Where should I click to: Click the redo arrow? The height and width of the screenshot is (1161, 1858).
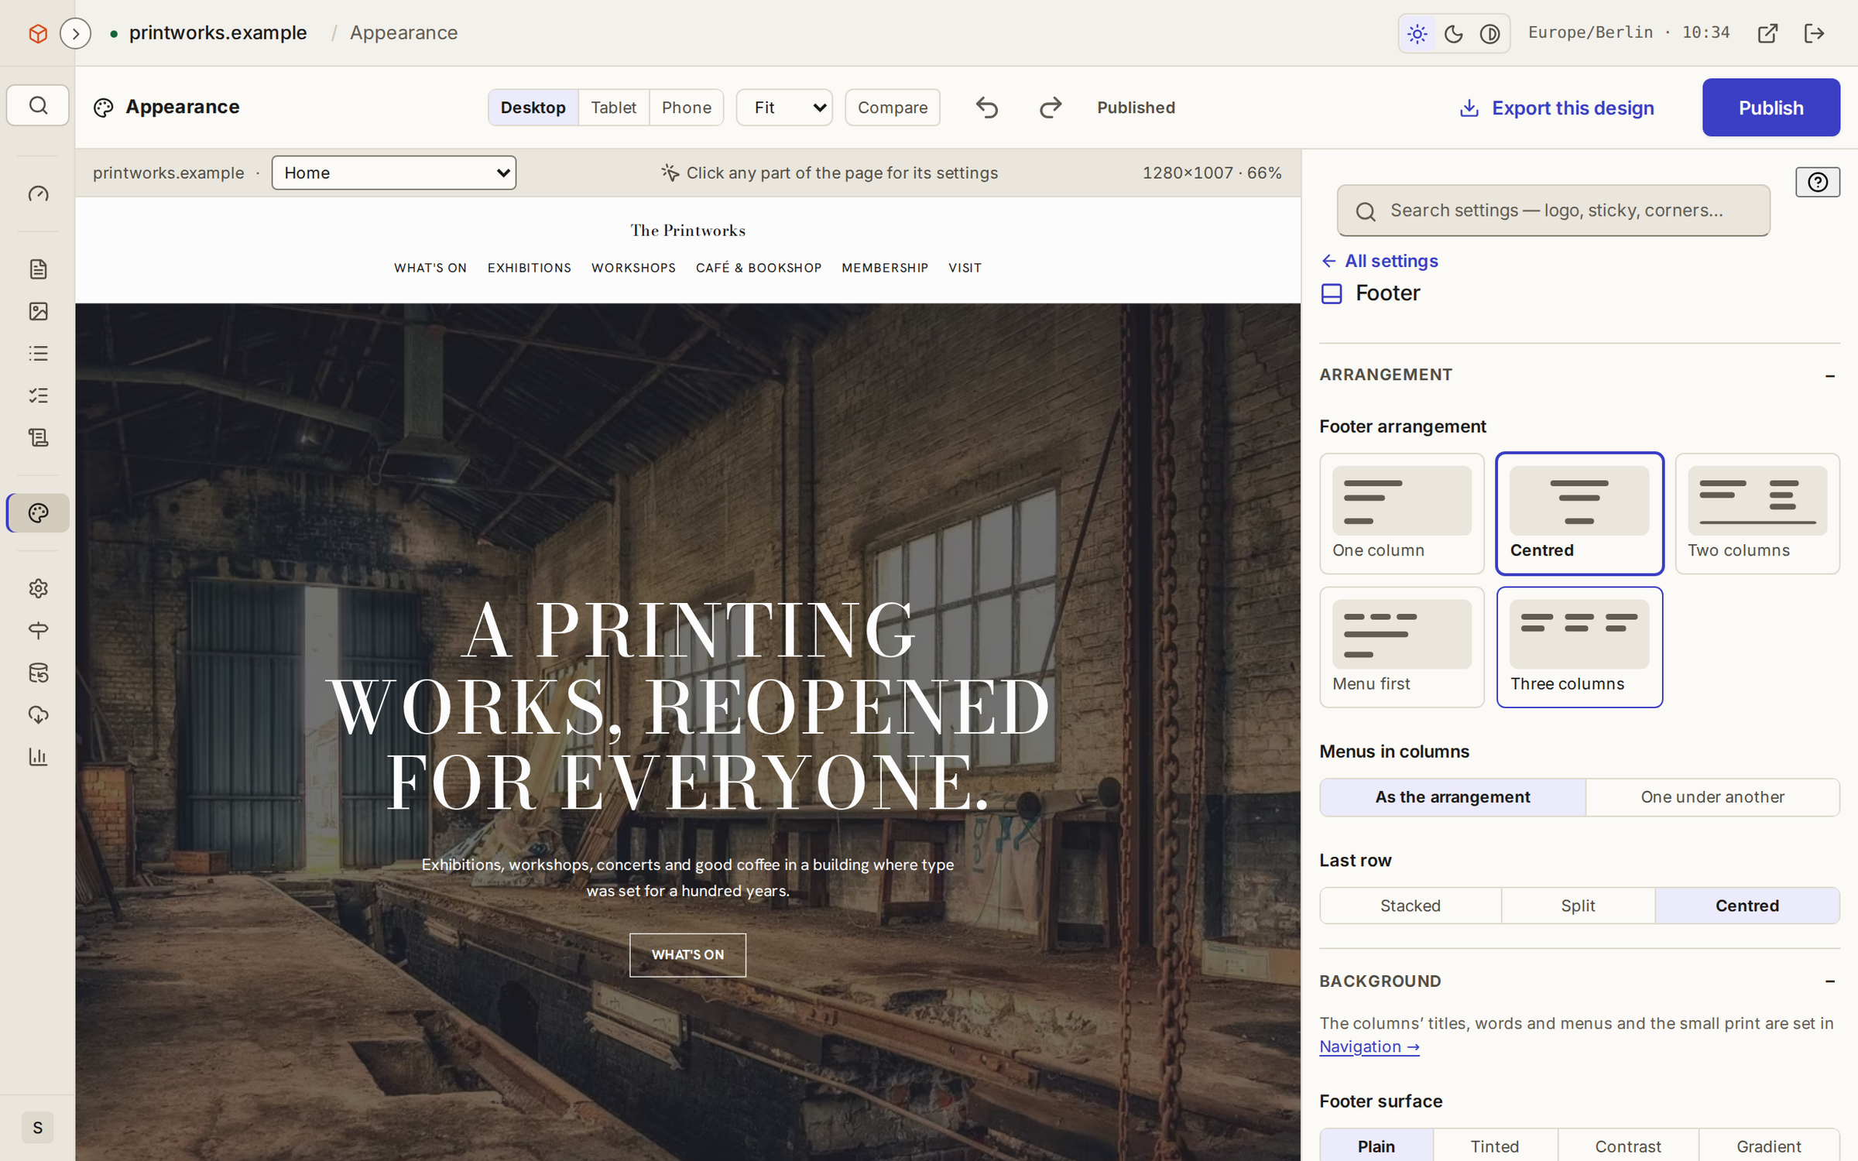[x=1051, y=108]
